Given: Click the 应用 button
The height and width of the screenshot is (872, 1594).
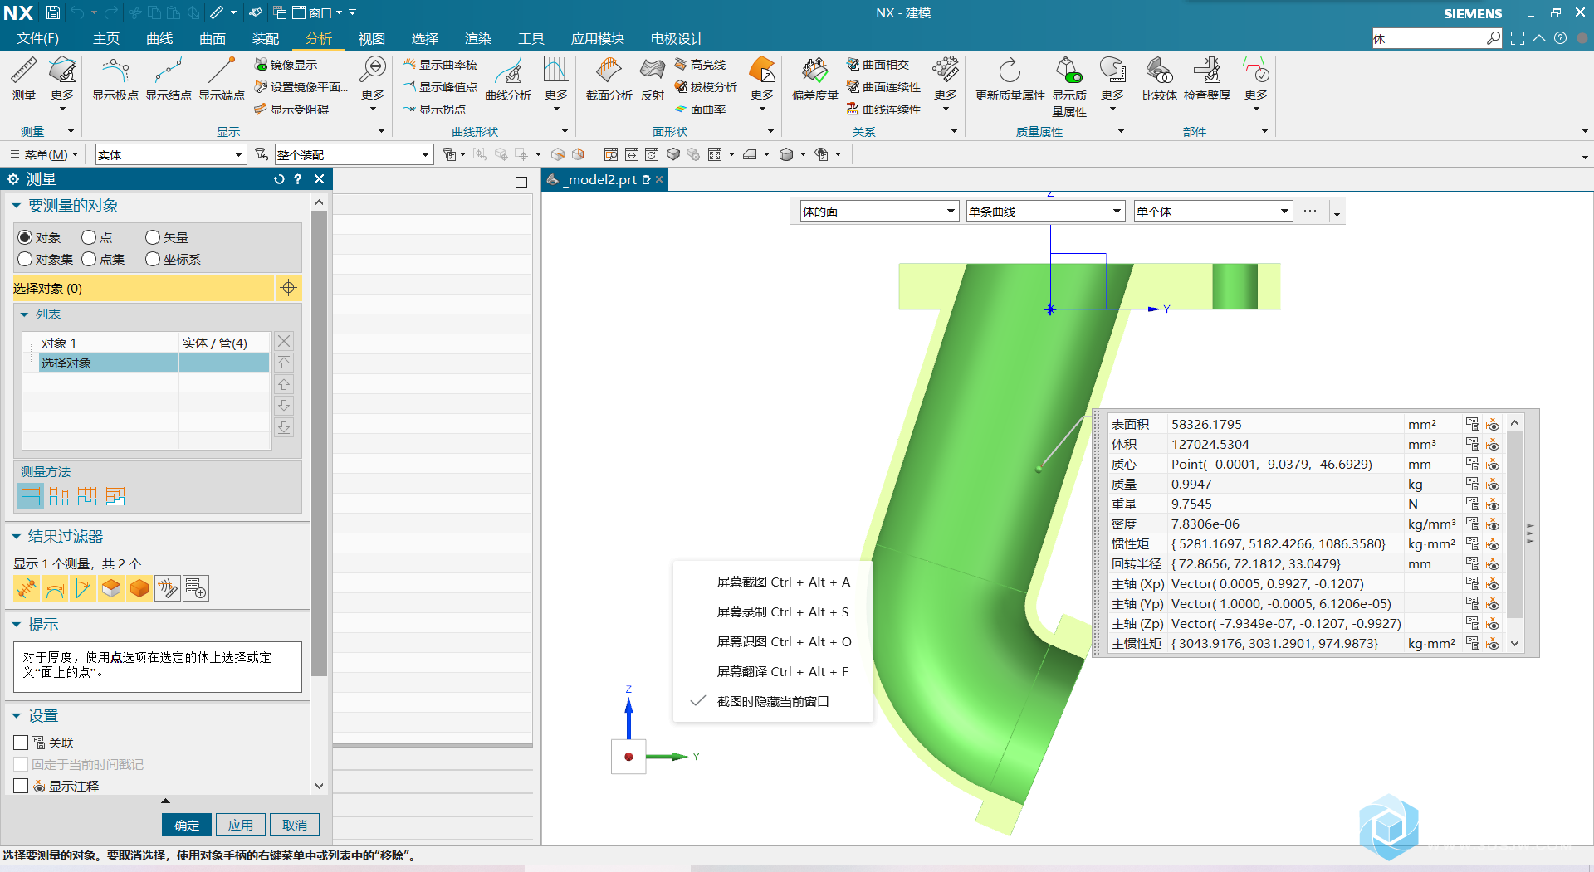Looking at the screenshot, I should coord(241,825).
